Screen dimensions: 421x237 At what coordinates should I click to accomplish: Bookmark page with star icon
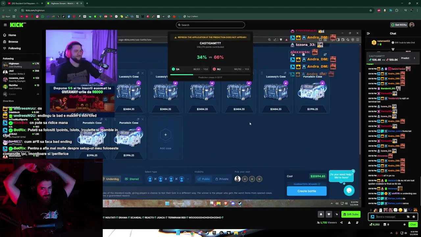tap(370, 10)
